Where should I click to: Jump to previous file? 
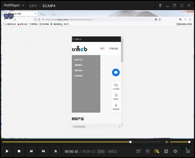click(31, 151)
